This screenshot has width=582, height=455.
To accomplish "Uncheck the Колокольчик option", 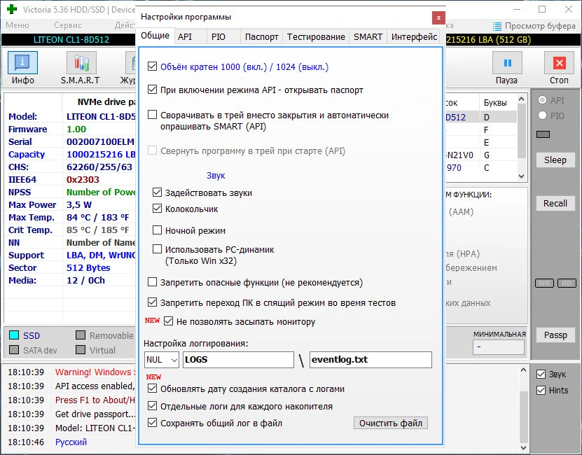I will (x=157, y=208).
